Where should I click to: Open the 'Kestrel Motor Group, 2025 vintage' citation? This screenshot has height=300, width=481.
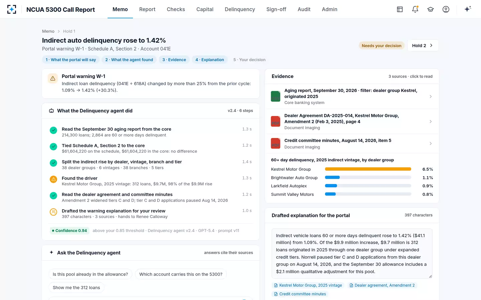[x=308, y=285]
